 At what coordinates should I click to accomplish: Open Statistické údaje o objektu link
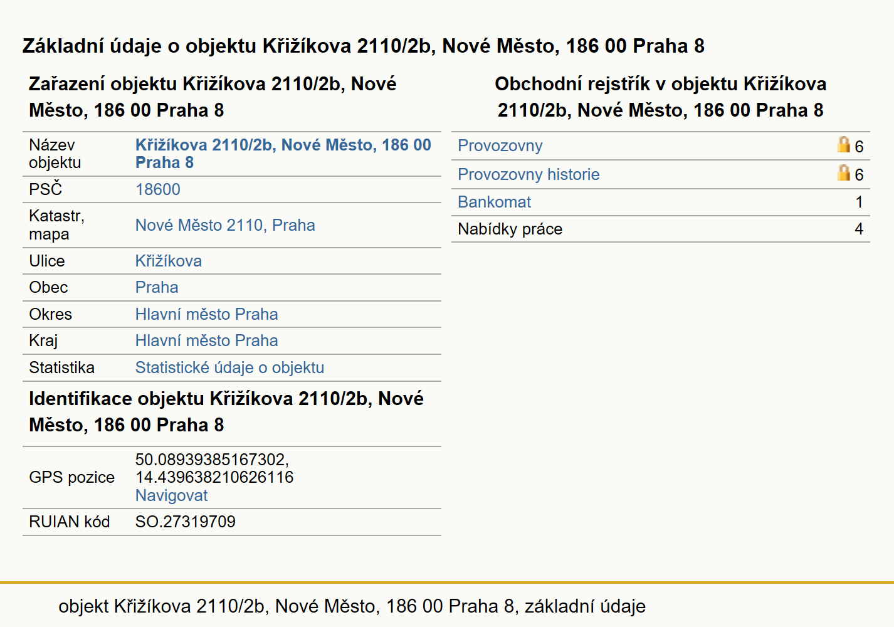[x=229, y=367]
